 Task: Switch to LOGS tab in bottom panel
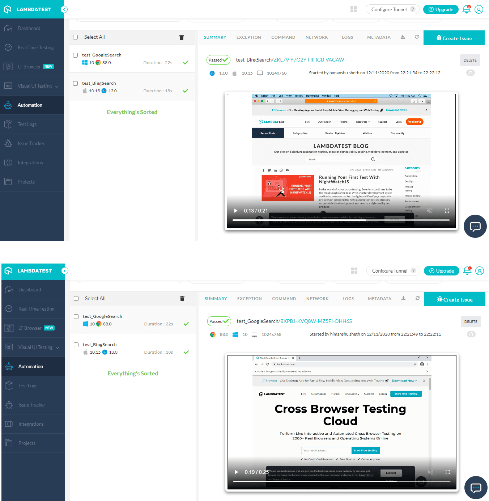(x=348, y=299)
